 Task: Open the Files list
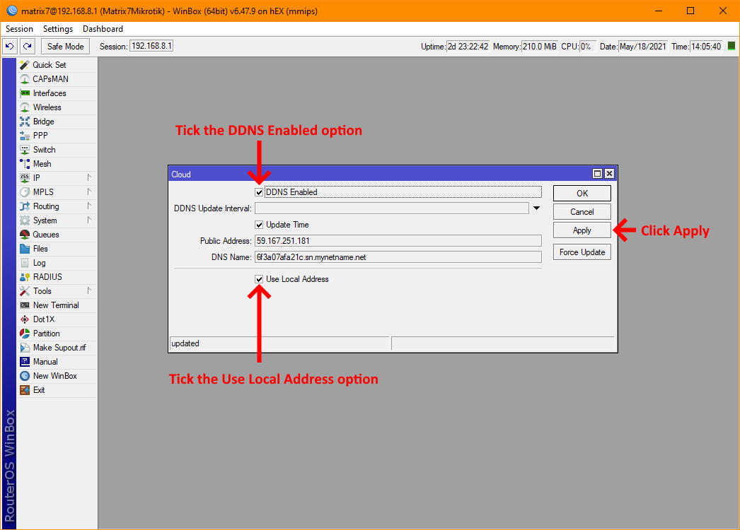pyautogui.click(x=57, y=249)
